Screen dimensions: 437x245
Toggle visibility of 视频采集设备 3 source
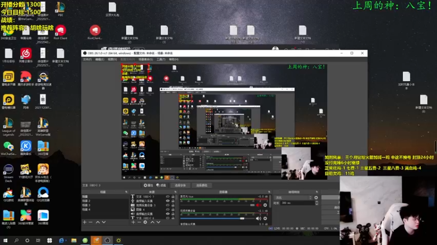168,205
